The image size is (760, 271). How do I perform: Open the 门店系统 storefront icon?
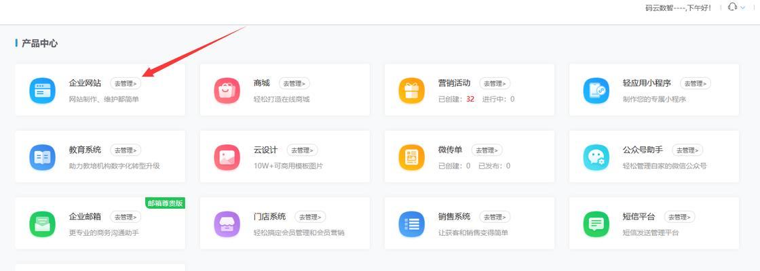[x=227, y=224]
